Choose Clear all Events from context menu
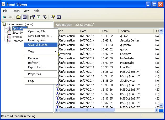The width and height of the screenshot is (165, 120). pyautogui.click(x=38, y=45)
